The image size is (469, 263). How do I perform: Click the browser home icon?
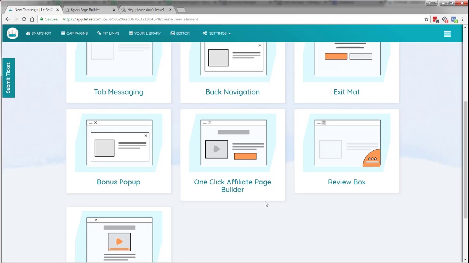[x=32, y=19]
